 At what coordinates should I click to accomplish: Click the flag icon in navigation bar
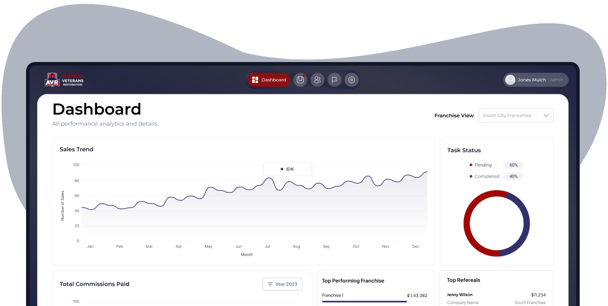334,80
